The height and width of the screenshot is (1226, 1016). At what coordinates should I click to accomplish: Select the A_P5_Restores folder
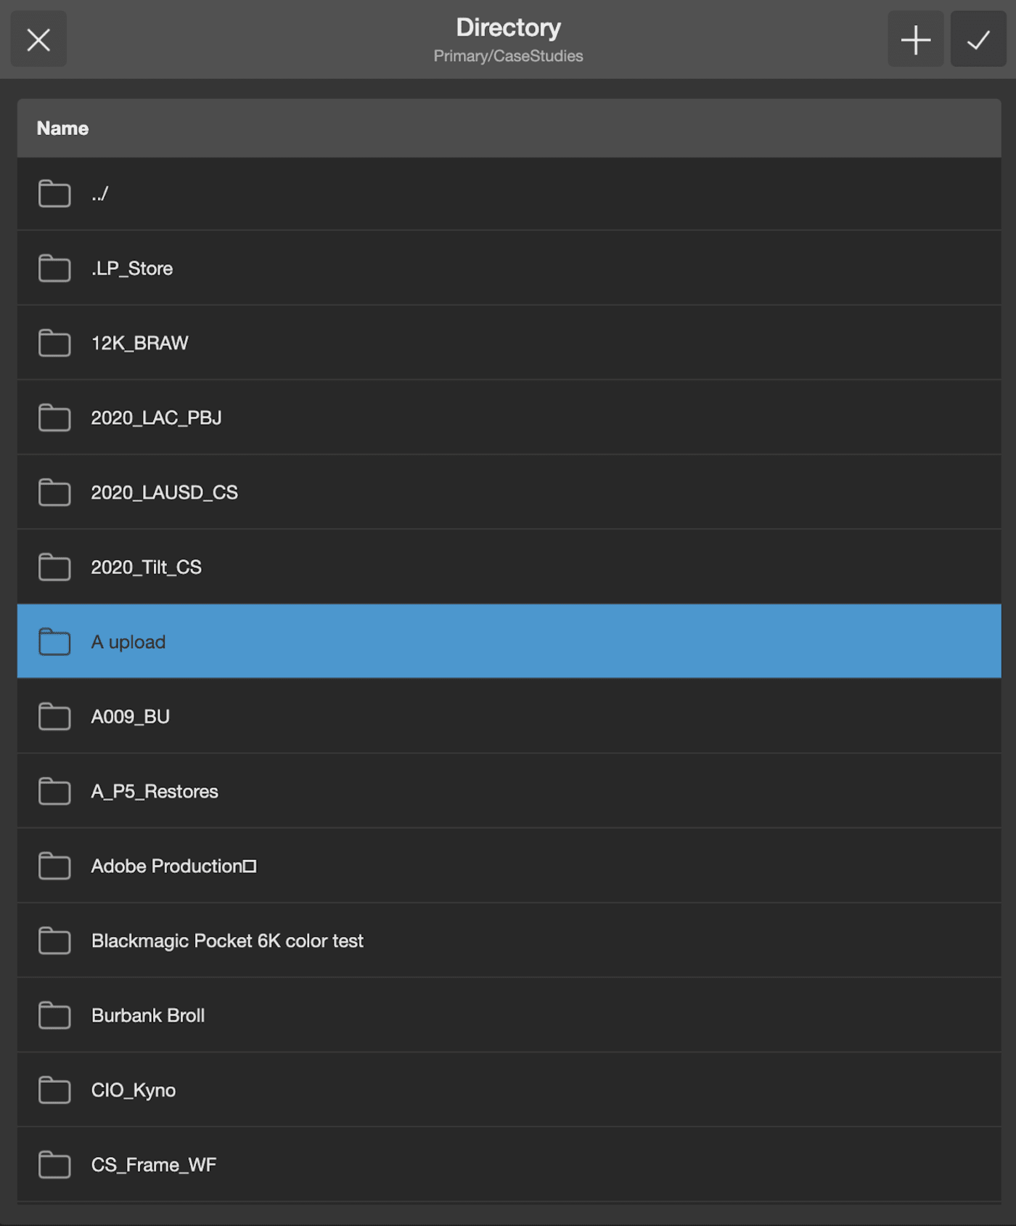[x=155, y=792]
